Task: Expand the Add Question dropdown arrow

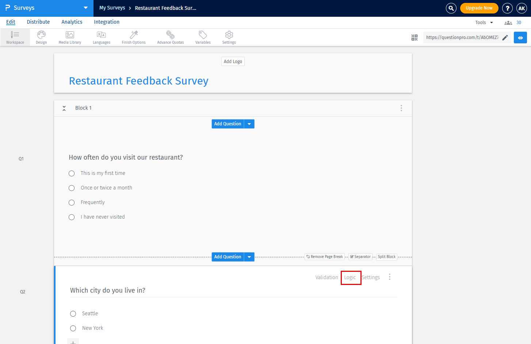Action: coord(249,124)
